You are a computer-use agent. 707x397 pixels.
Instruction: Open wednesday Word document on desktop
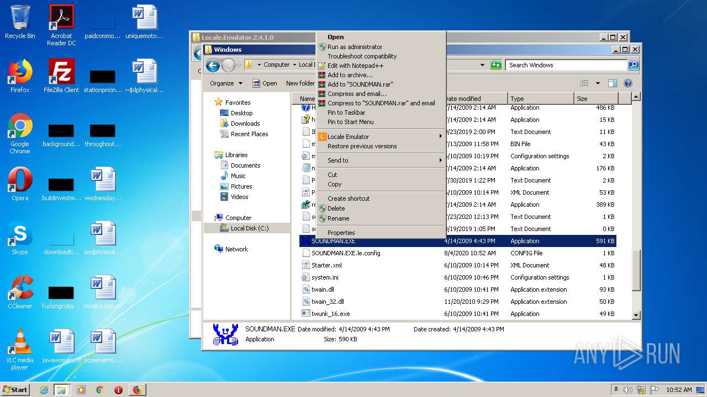[x=103, y=184]
